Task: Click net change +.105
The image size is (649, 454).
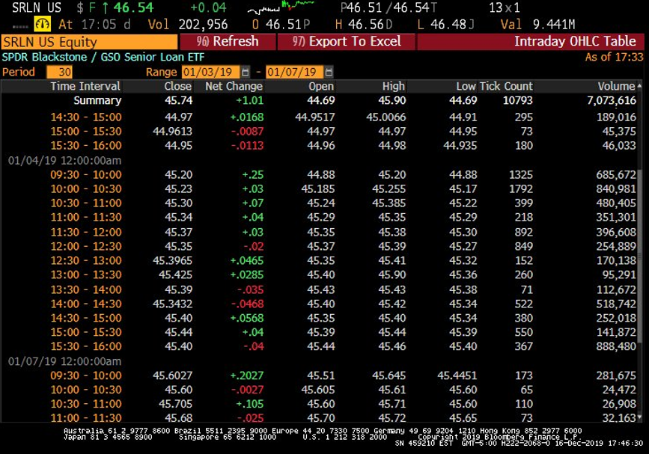Action: point(249,404)
